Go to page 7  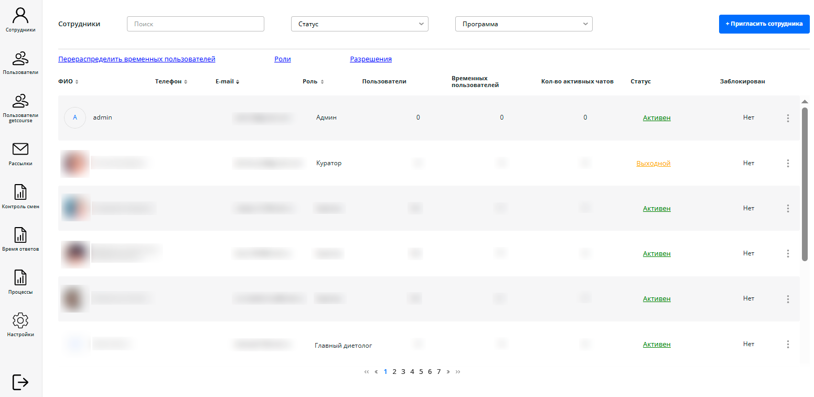pos(439,372)
